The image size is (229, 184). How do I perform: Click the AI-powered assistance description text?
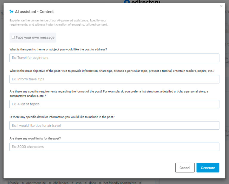click(58, 22)
